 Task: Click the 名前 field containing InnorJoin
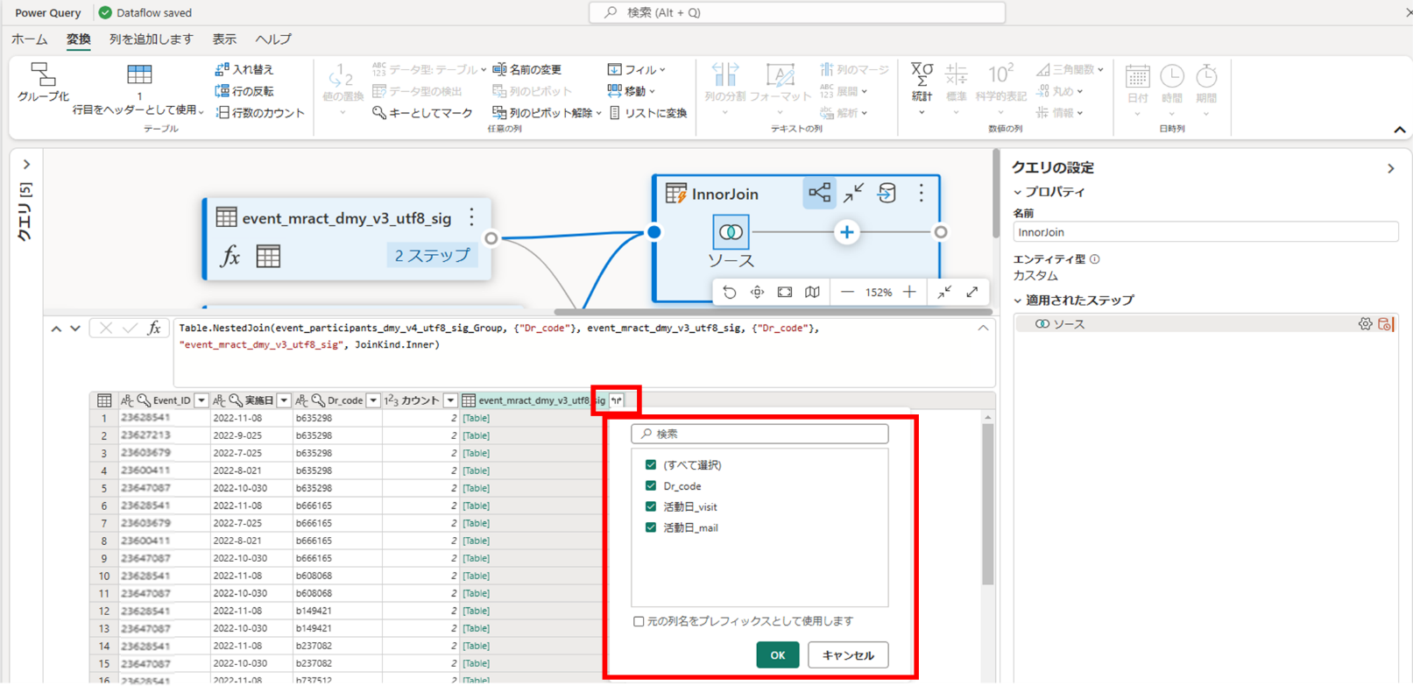1205,232
